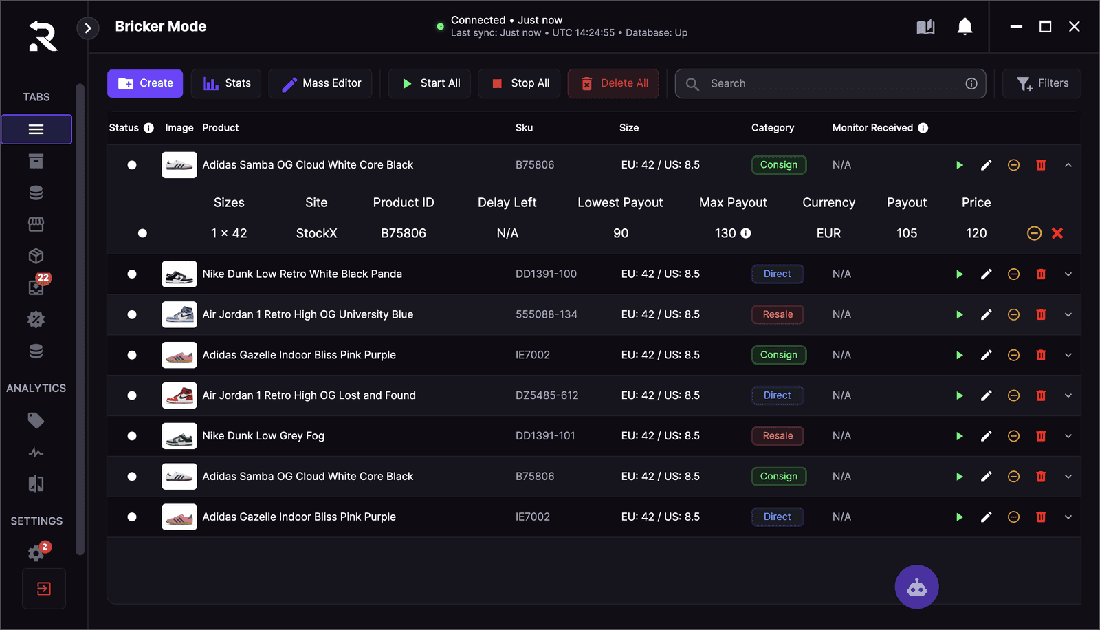Click the sidebar scrollbar
This screenshot has height=630, width=1100.
coord(80,319)
